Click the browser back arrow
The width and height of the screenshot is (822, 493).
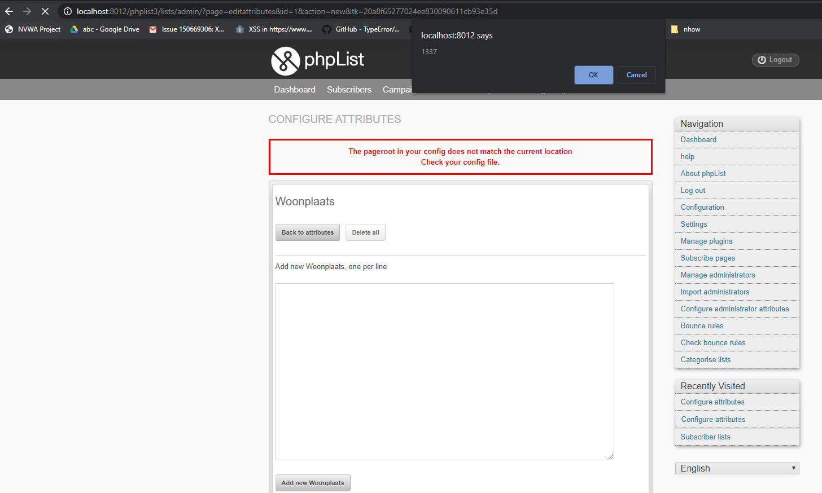[8, 11]
